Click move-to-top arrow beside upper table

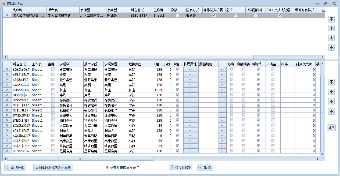(x=331, y=19)
